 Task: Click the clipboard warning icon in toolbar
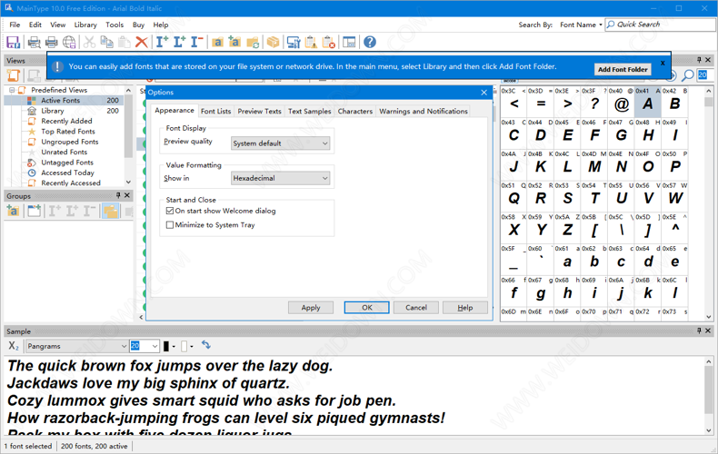(311, 43)
